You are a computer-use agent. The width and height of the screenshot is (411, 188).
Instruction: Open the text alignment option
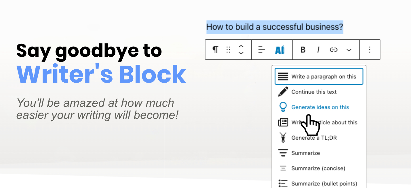tap(262, 50)
